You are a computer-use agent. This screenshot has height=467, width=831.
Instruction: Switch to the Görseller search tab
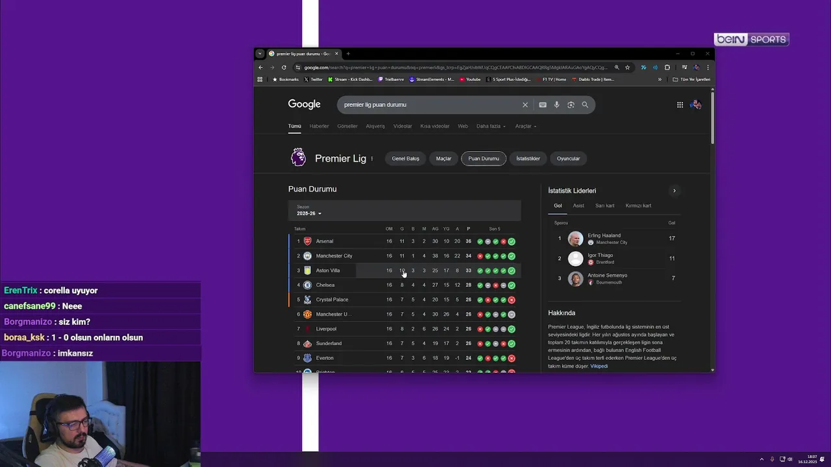click(347, 126)
